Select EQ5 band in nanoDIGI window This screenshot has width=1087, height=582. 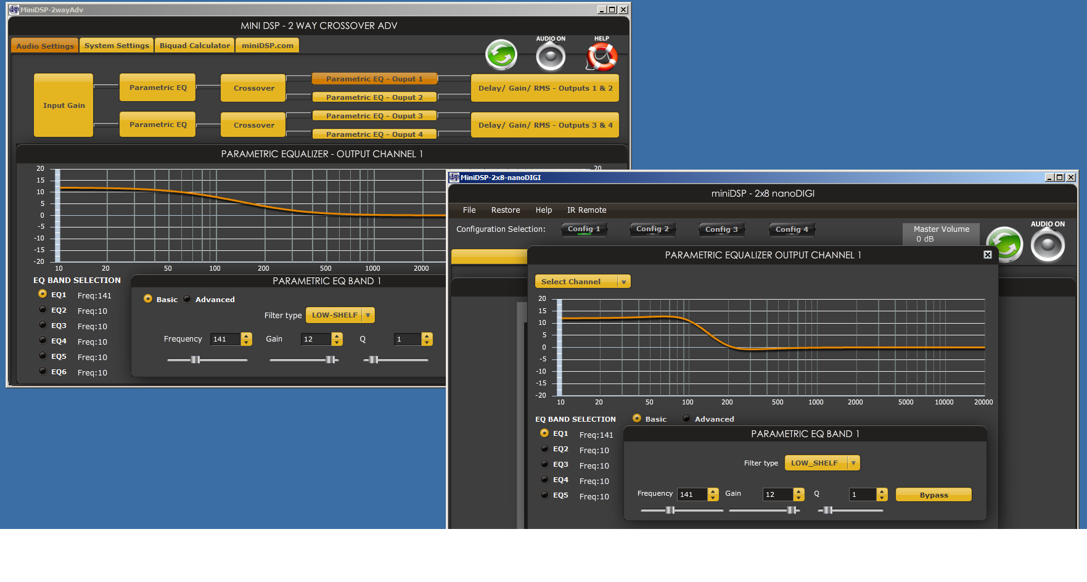point(544,495)
